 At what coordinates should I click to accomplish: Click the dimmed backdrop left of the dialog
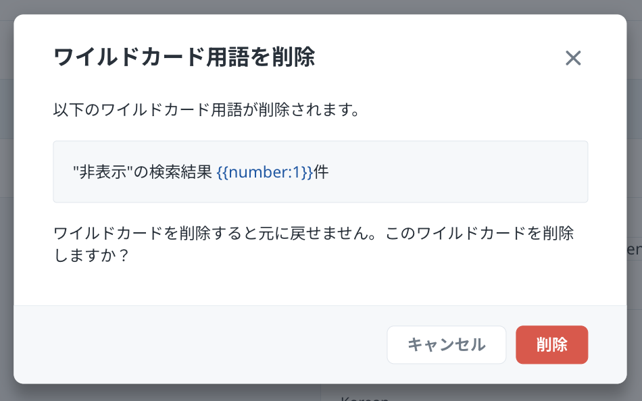click(6, 203)
